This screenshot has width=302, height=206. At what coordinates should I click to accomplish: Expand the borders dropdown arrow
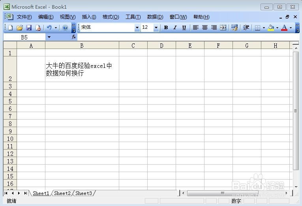click(264, 28)
